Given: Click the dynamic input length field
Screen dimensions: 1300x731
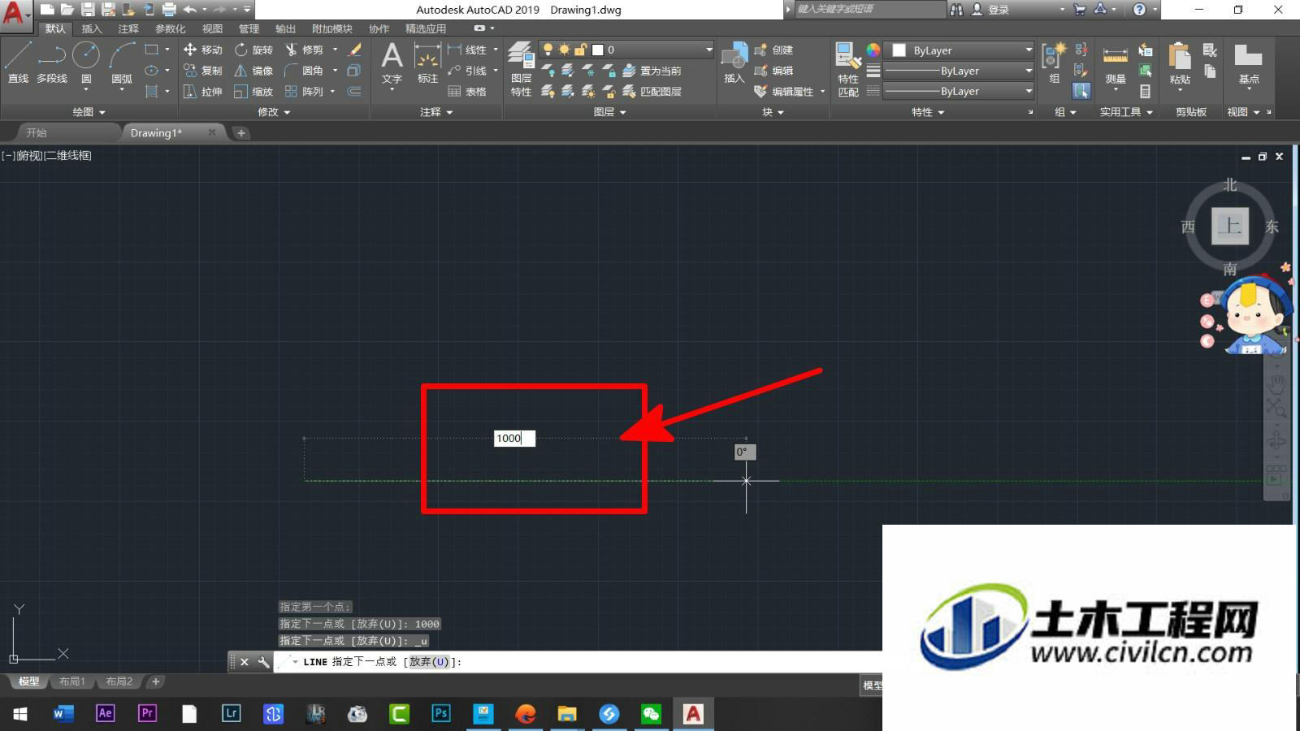Looking at the screenshot, I should pos(514,439).
